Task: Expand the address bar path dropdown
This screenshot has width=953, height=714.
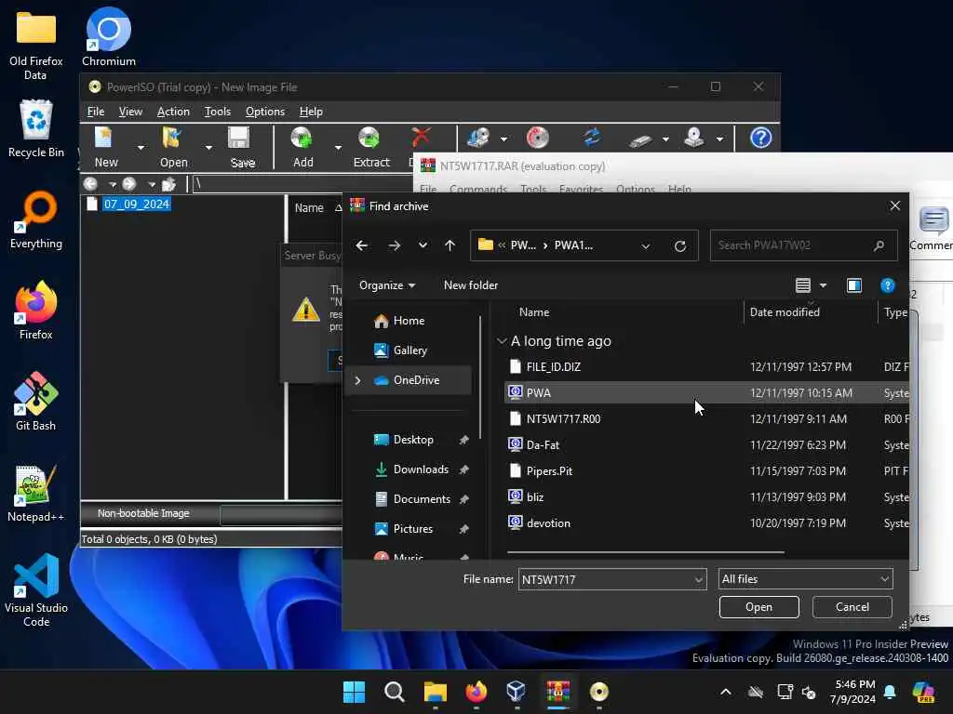Action: (x=646, y=245)
